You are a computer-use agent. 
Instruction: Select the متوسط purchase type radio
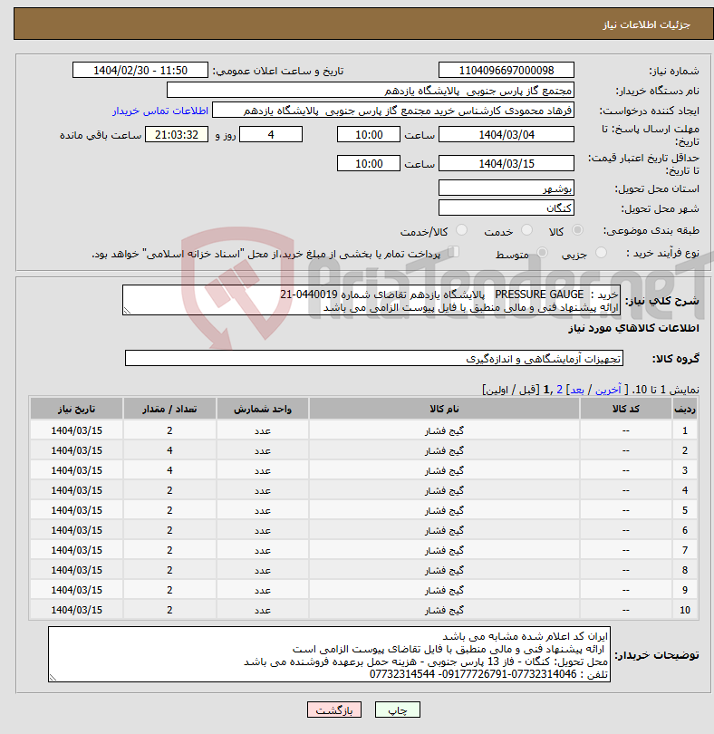(x=542, y=253)
